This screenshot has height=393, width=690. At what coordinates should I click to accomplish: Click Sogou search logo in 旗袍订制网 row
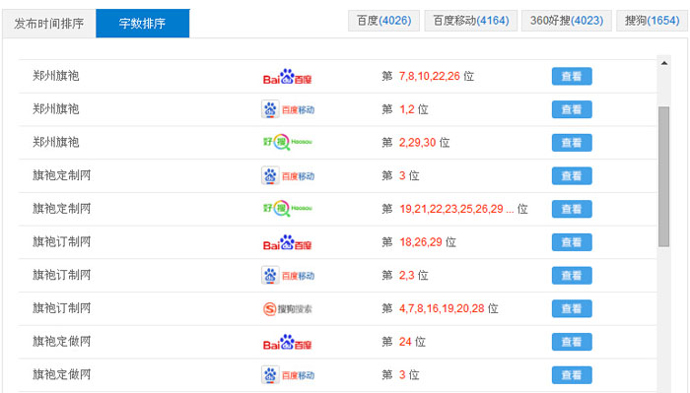(x=288, y=309)
